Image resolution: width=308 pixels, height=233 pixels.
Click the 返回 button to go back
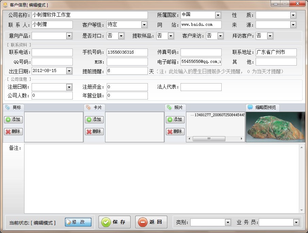point(151,222)
